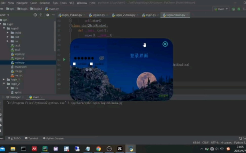
Task: Open the Navigate menu
Action: pos(22,3)
